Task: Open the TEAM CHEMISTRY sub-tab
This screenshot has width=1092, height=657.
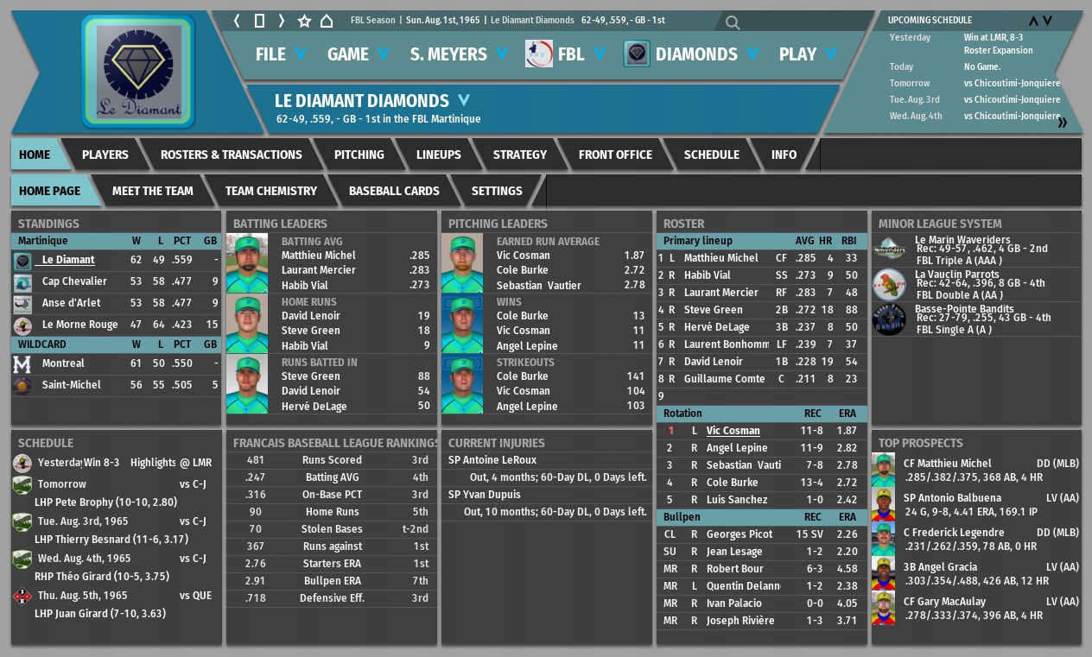Action: tap(270, 191)
